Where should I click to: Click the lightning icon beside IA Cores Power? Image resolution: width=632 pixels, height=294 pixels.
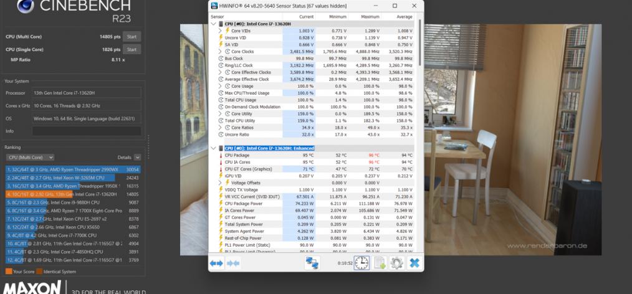click(221, 211)
